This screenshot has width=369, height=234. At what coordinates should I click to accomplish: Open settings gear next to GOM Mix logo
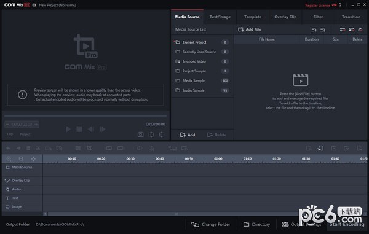pyautogui.click(x=34, y=5)
